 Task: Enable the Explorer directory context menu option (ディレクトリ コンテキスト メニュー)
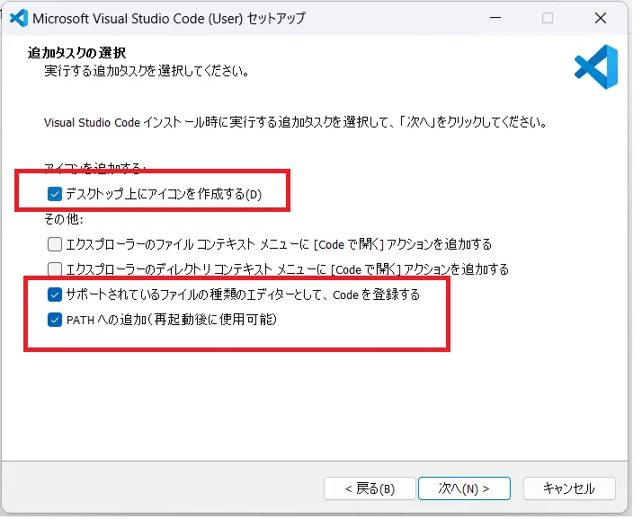tap(55, 269)
